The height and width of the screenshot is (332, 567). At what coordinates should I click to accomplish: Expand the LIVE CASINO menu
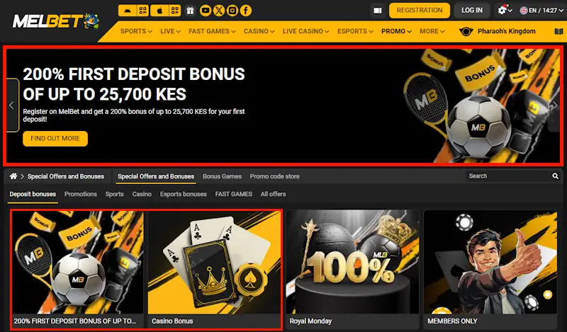[x=305, y=31]
